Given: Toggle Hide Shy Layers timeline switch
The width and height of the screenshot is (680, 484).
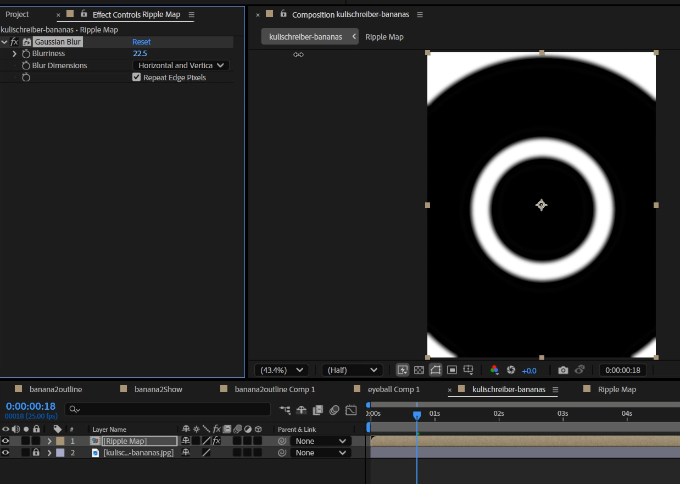Looking at the screenshot, I should pyautogui.click(x=301, y=410).
